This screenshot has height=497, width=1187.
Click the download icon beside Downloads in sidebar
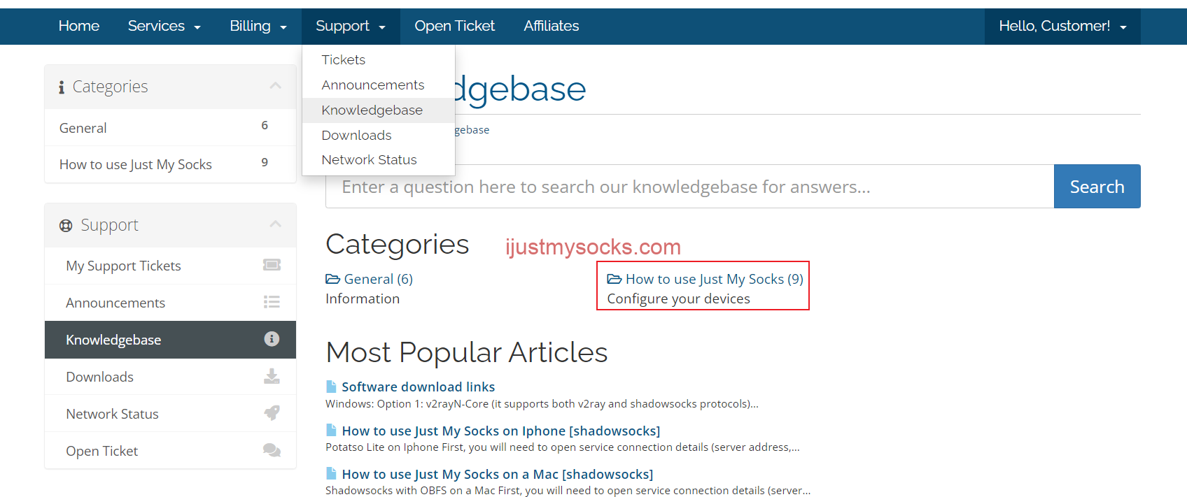(272, 376)
